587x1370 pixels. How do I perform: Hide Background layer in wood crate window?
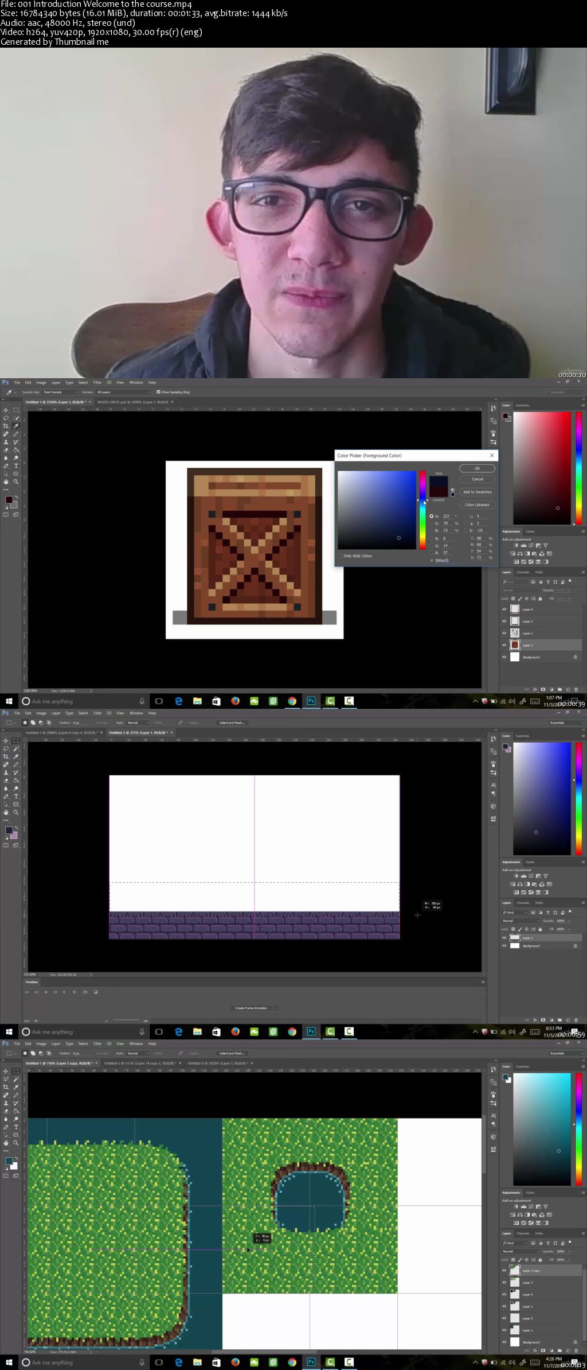[x=504, y=657]
